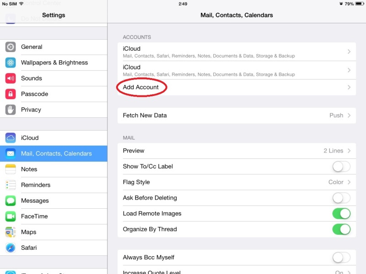Open Reminders settings
Image resolution: width=366 pixels, height=274 pixels.
pos(54,185)
